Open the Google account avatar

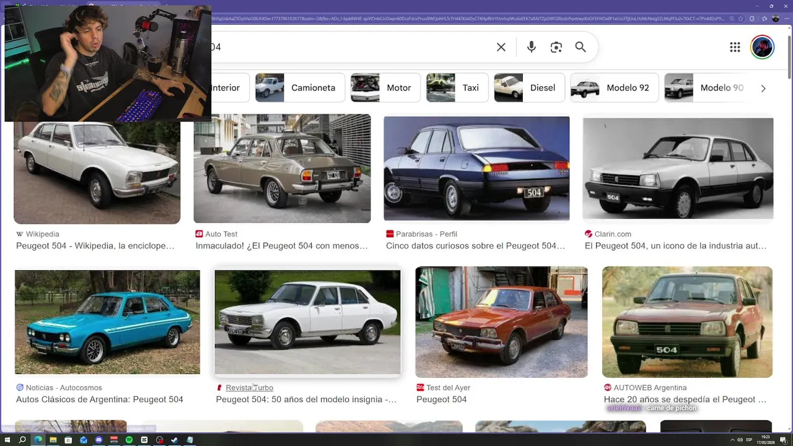point(763,47)
